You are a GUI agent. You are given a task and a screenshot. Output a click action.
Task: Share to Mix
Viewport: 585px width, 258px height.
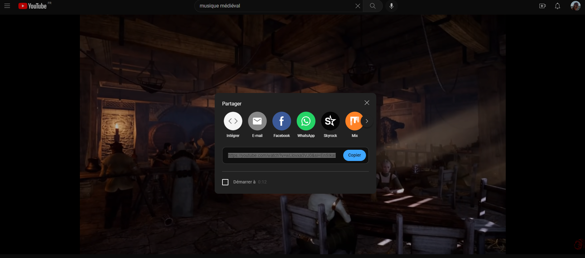354,121
